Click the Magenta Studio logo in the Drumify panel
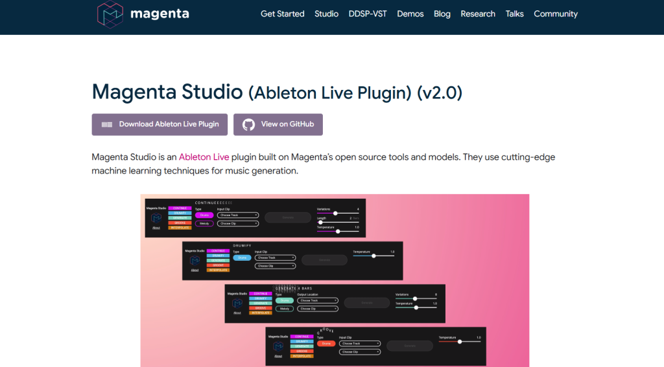 (x=195, y=260)
